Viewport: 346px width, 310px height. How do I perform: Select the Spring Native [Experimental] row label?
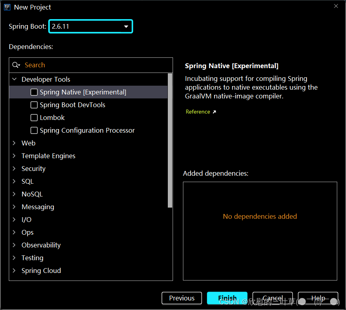pos(83,92)
